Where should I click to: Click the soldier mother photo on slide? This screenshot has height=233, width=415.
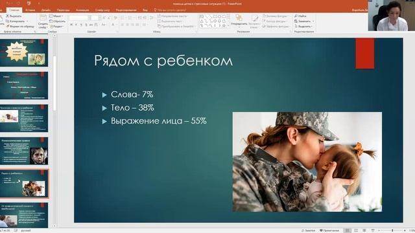tap(307, 162)
